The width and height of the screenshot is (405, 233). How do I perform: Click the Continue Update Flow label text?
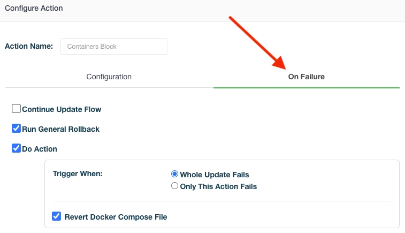[x=62, y=109]
